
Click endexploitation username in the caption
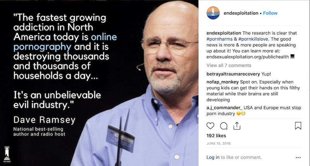pyautogui.click(x=224, y=33)
